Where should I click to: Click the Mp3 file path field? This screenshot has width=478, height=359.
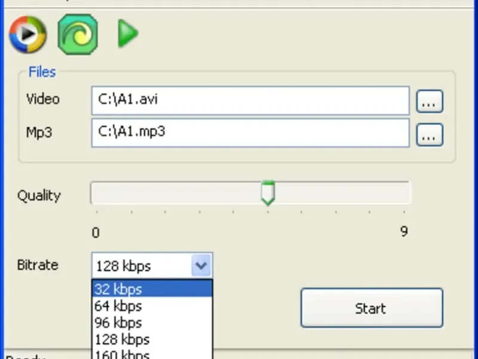click(250, 133)
